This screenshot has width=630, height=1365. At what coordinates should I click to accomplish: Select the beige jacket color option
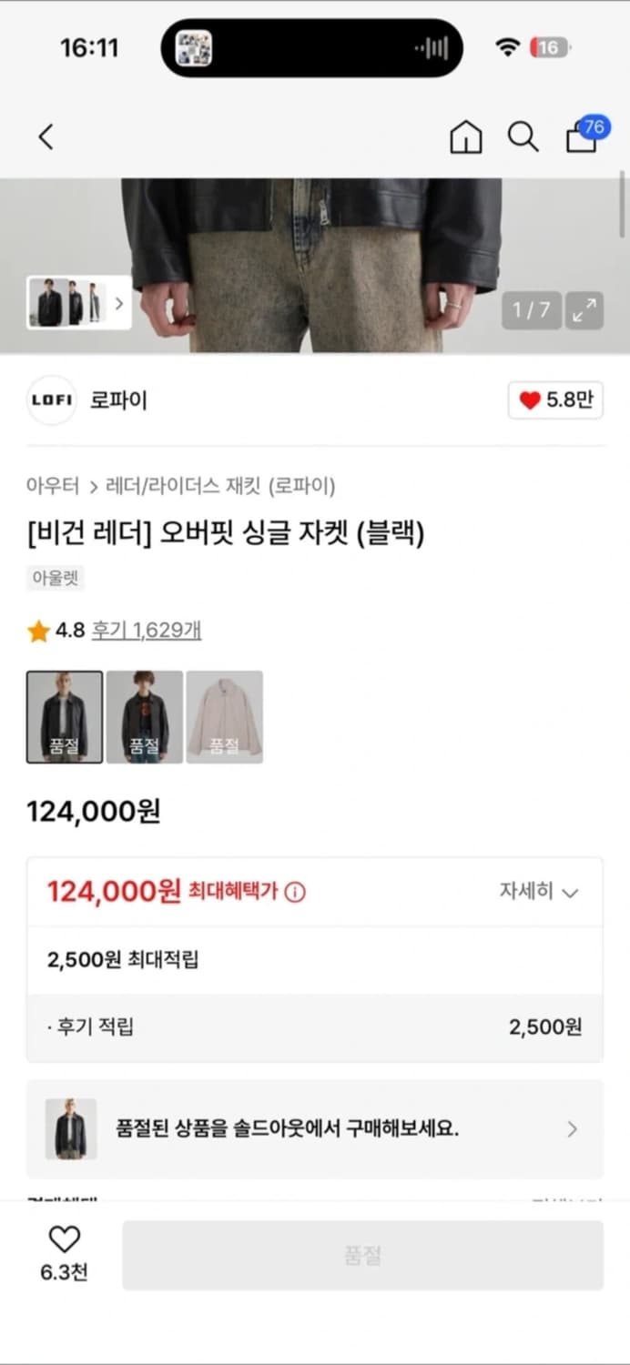coord(225,716)
